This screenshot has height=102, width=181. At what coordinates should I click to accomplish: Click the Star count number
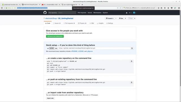pyautogui.click(x=125, y=18)
